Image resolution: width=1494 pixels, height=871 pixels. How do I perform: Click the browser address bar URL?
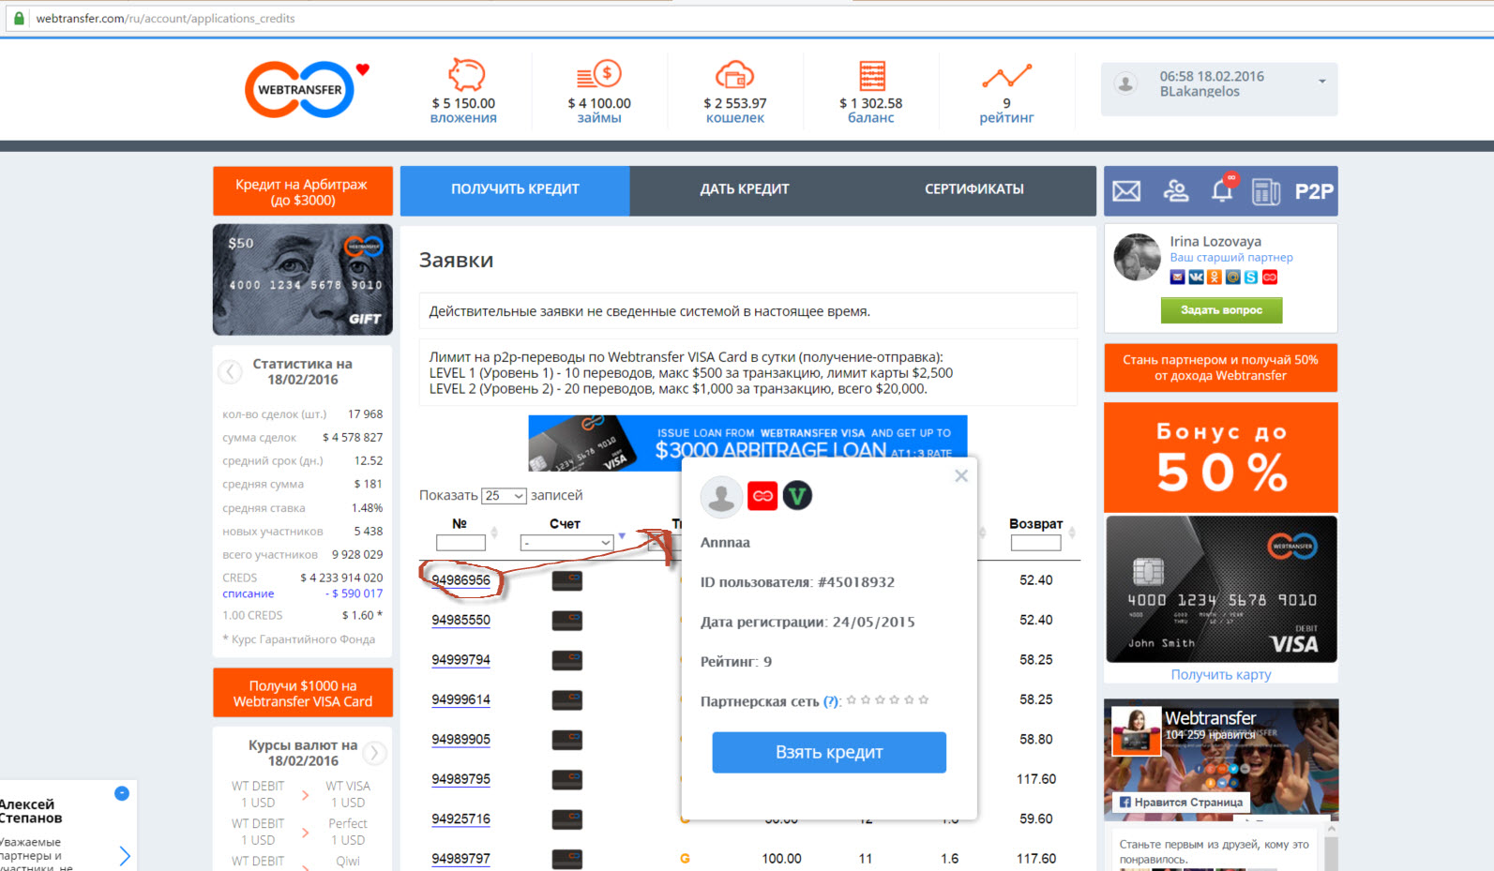point(166,18)
